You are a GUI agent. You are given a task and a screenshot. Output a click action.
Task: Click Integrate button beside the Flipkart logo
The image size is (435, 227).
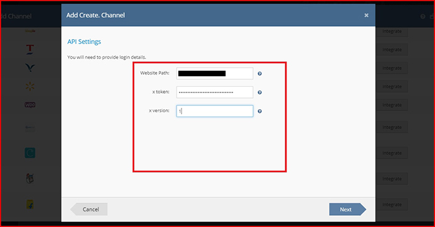(x=391, y=205)
